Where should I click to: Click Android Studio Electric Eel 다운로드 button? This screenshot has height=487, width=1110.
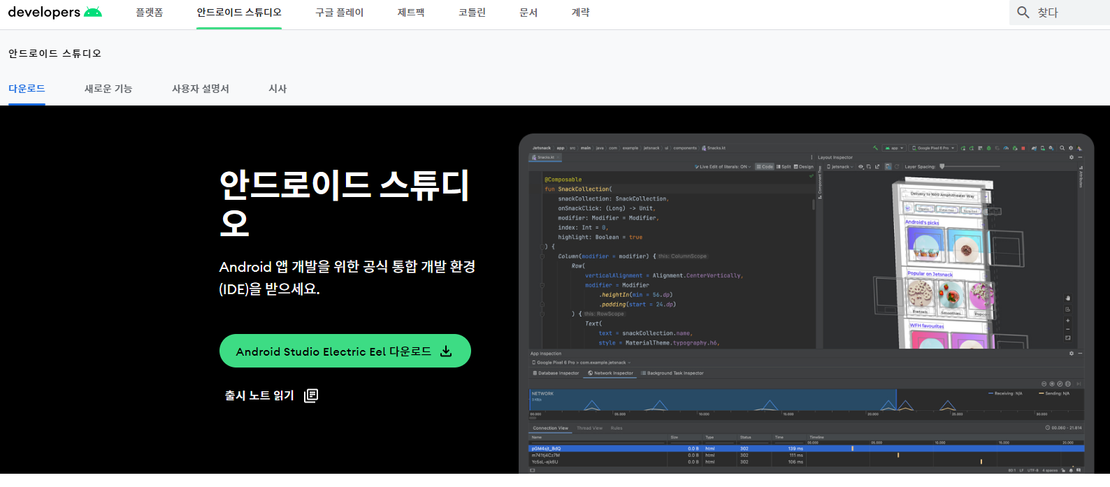pos(345,351)
